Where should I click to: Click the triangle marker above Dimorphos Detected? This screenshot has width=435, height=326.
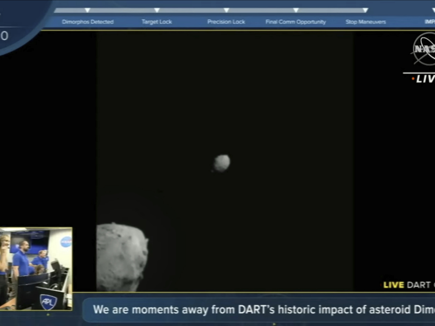coord(88,10)
